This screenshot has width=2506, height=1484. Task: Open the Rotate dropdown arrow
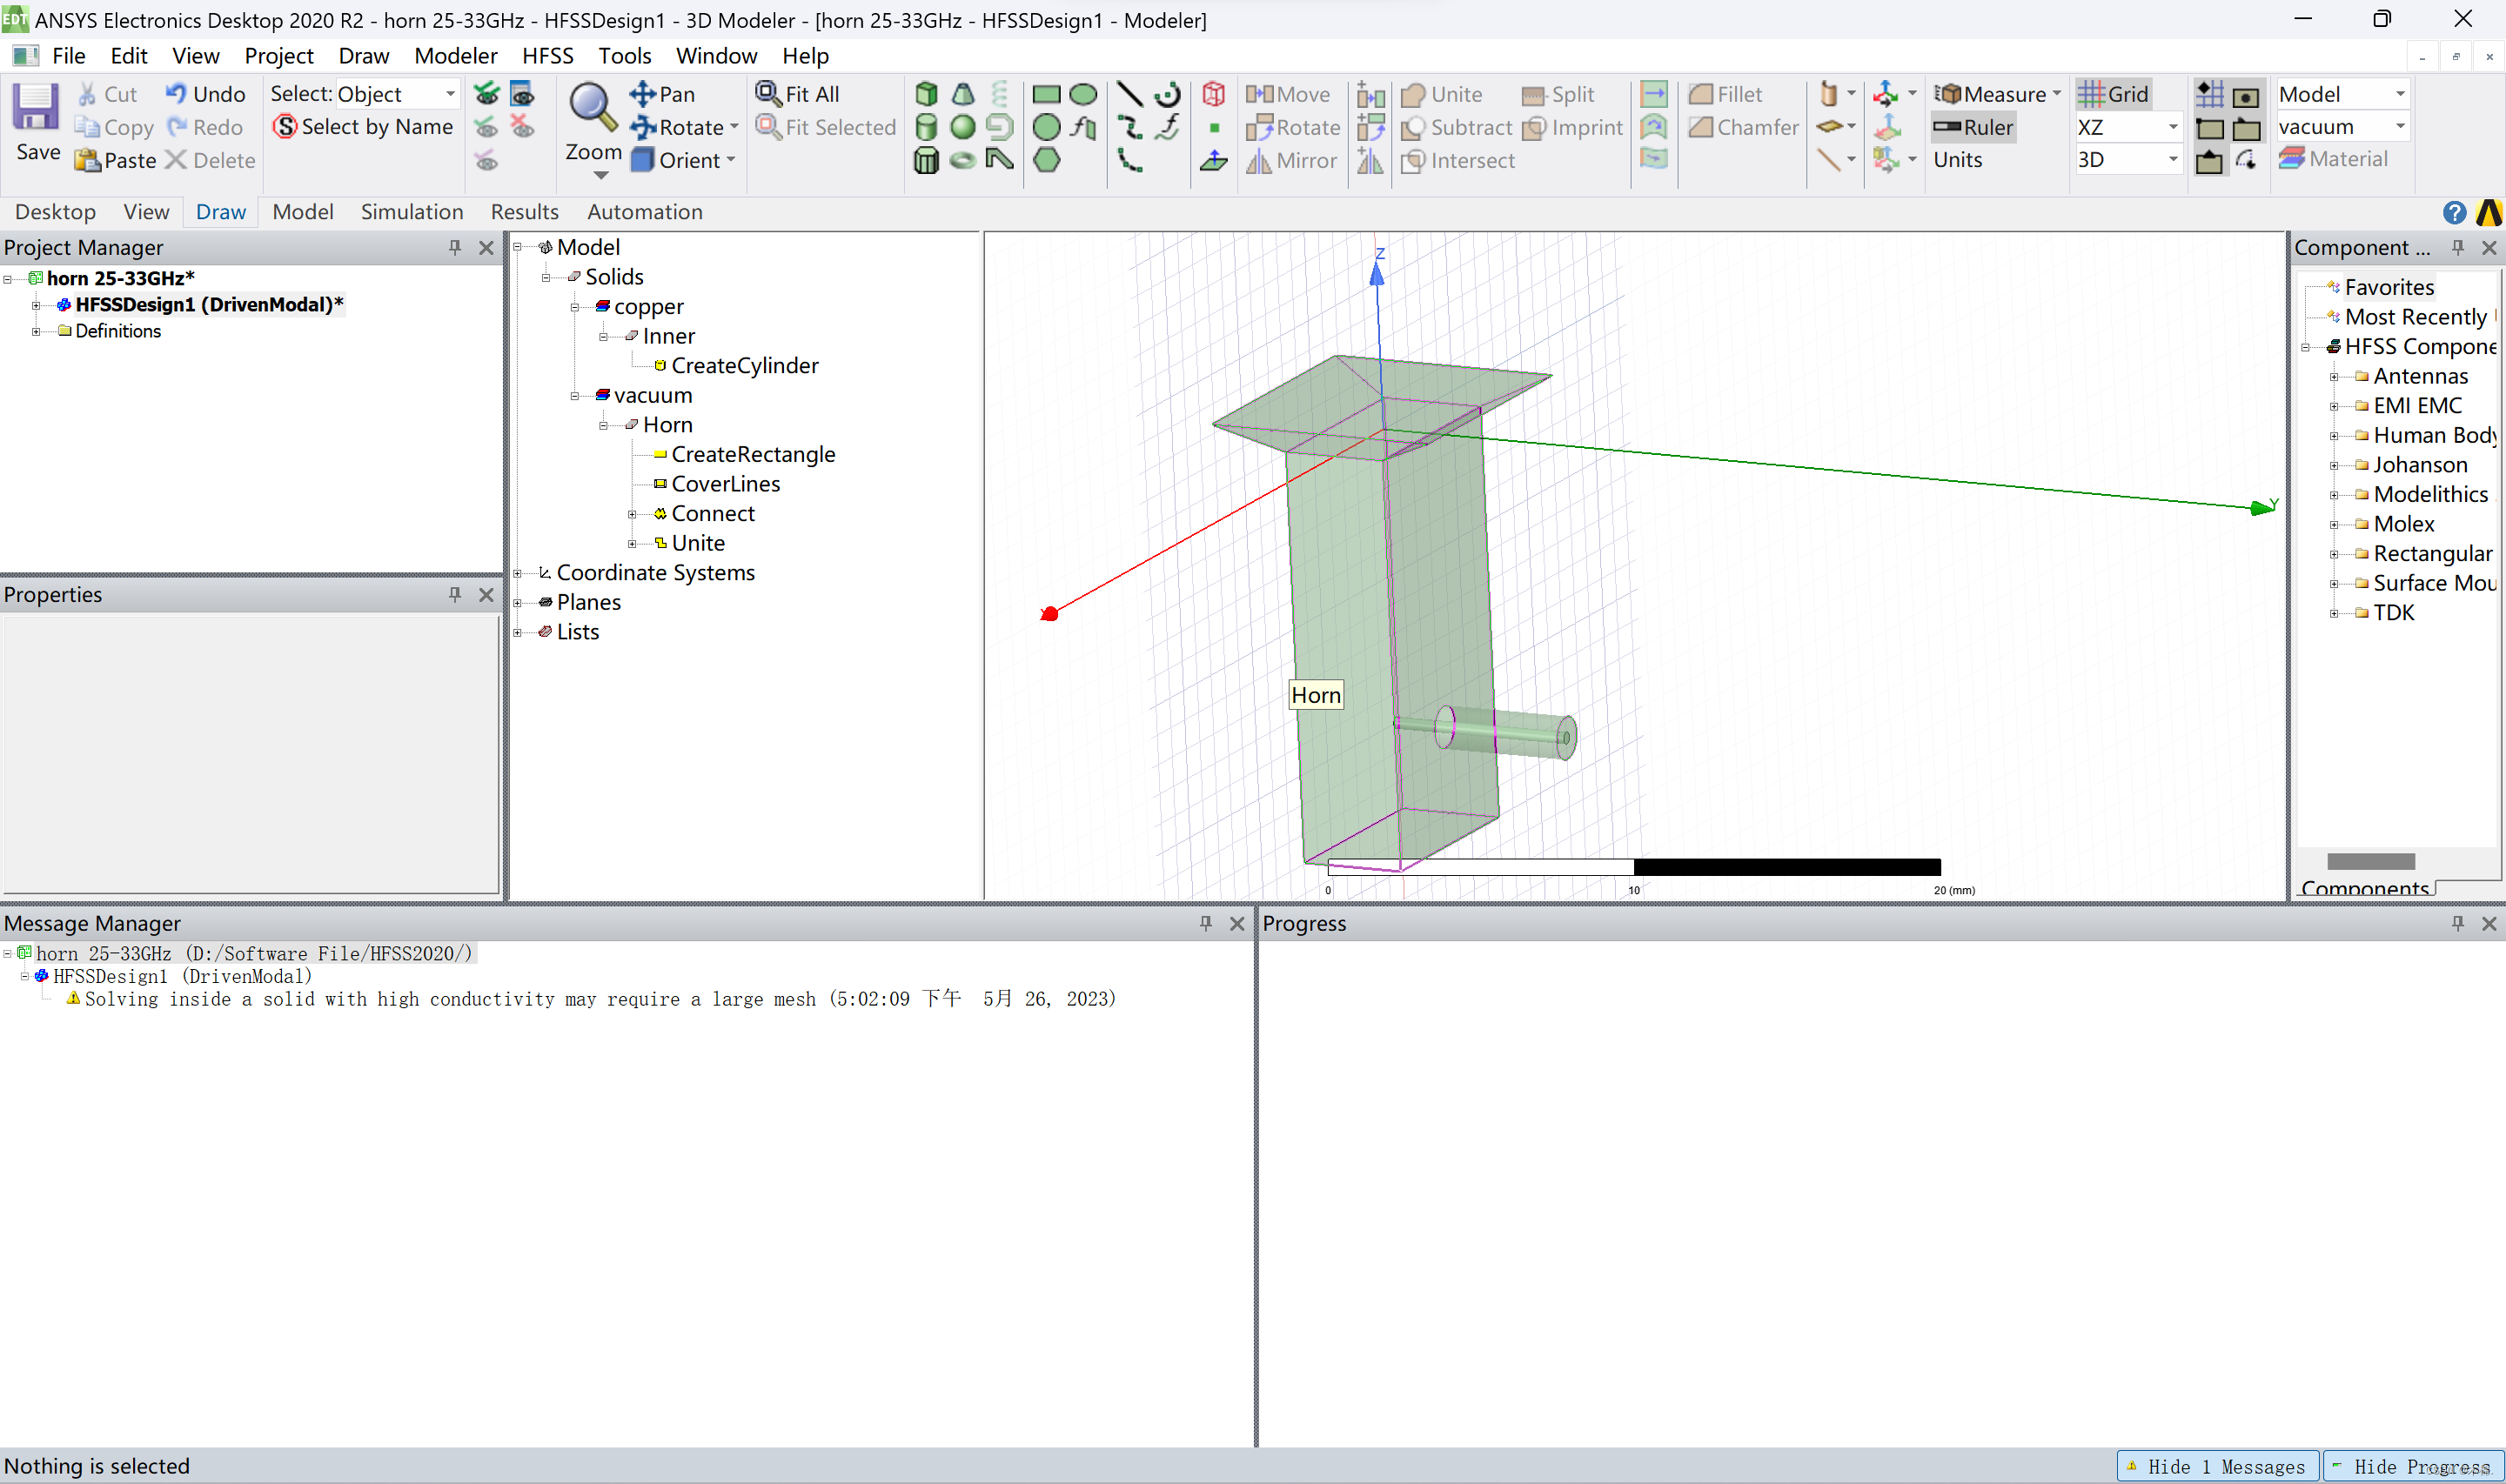pos(735,127)
